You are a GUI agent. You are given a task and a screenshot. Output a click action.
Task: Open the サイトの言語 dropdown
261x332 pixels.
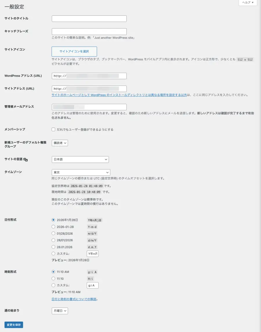click(80, 159)
